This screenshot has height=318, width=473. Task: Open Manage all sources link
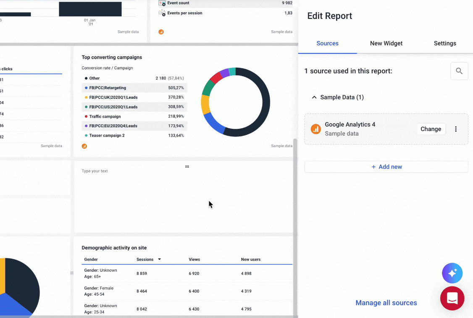[x=386, y=302]
